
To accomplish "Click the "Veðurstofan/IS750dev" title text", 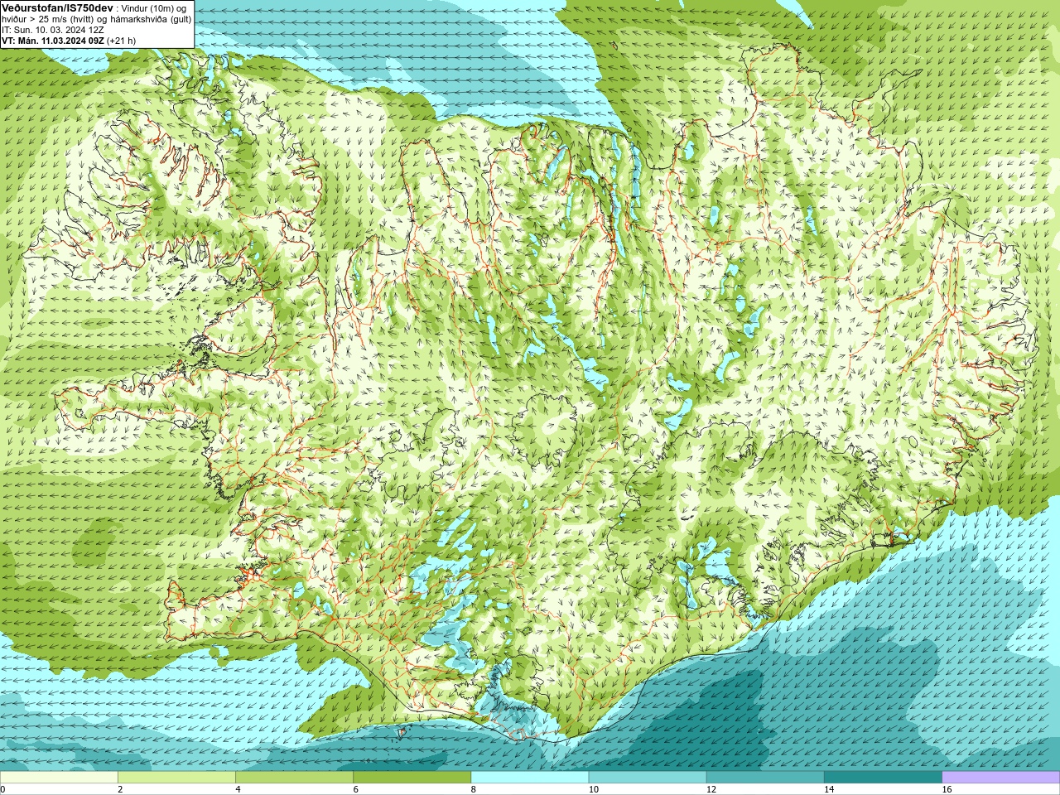I will point(58,7).
